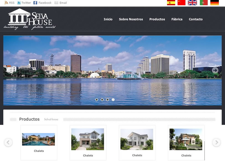Click the Selva House logo
The width and height of the screenshot is (225, 165).
click(29, 19)
